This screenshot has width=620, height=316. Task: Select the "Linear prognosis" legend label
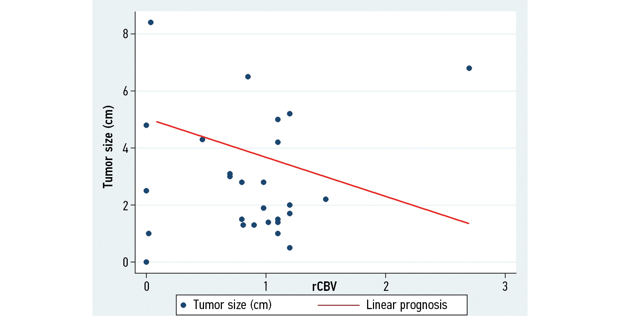[407, 305]
